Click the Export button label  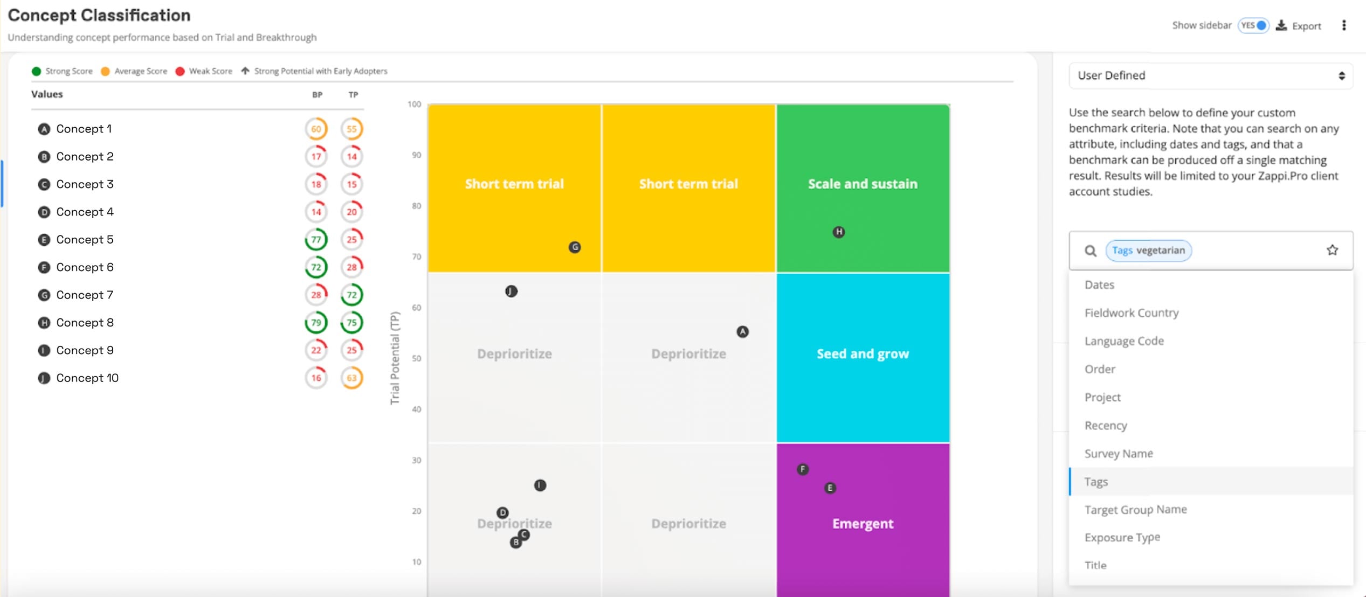(x=1306, y=26)
